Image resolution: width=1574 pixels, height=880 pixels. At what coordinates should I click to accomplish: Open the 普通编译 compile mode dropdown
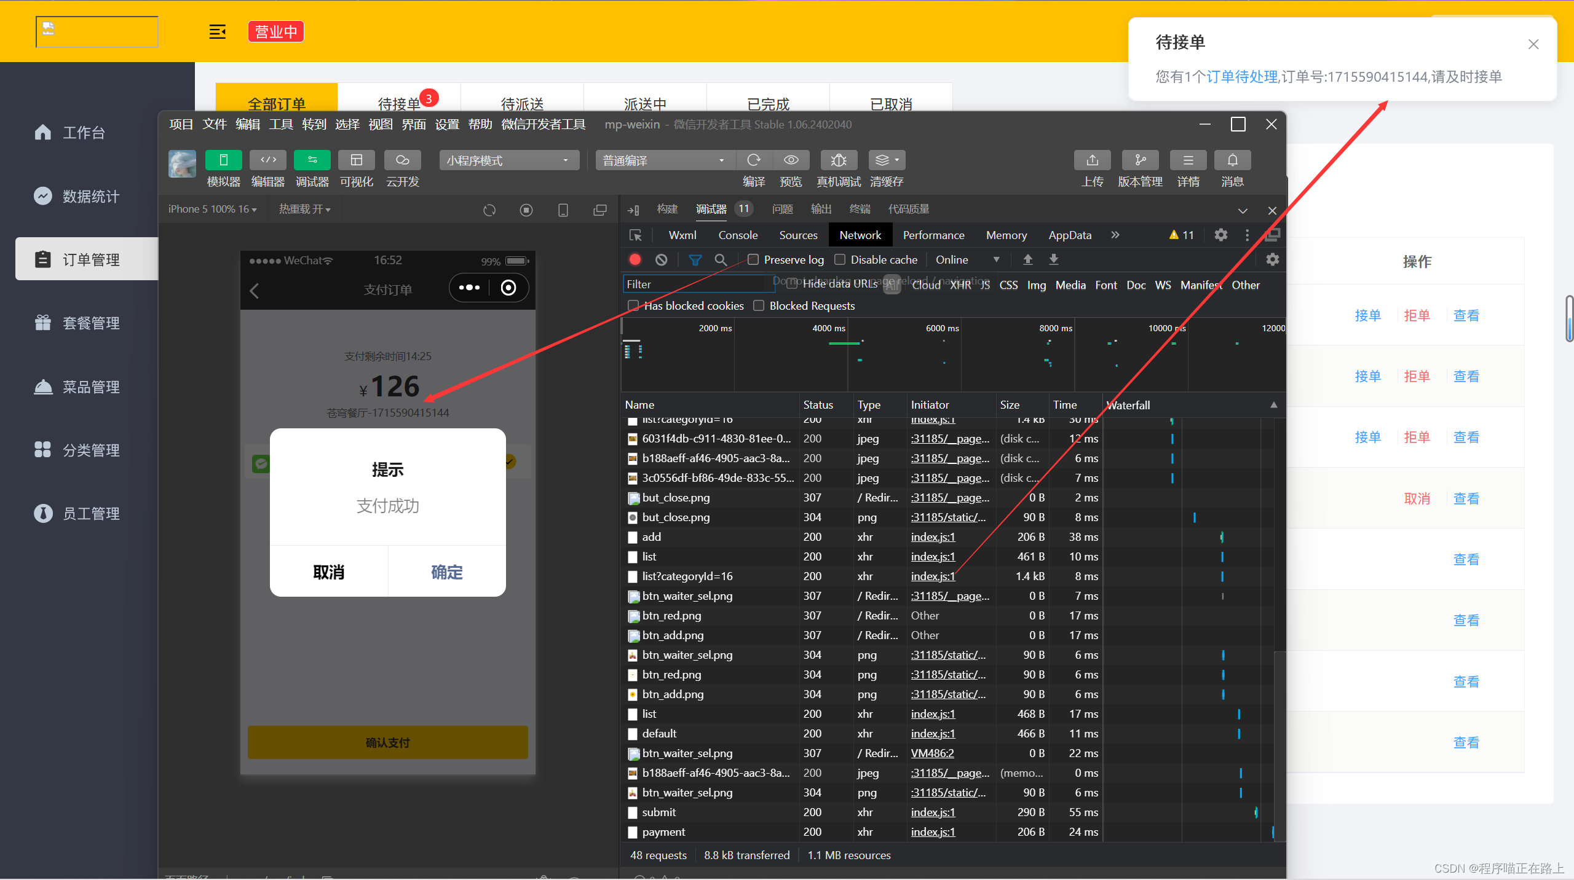pos(665,160)
